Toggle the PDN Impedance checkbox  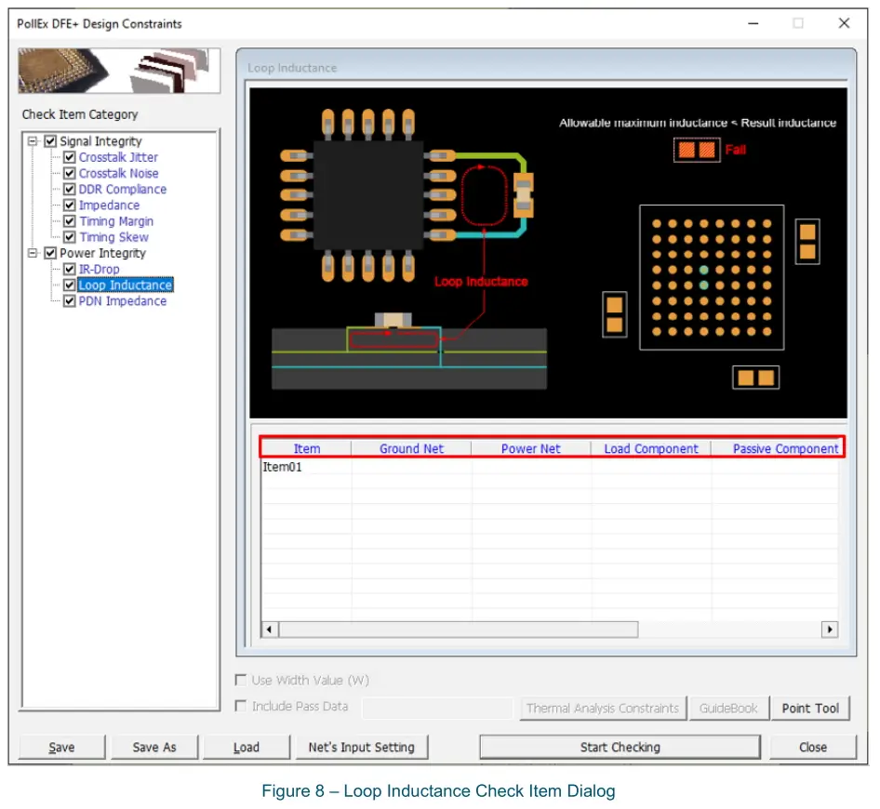[x=69, y=301]
